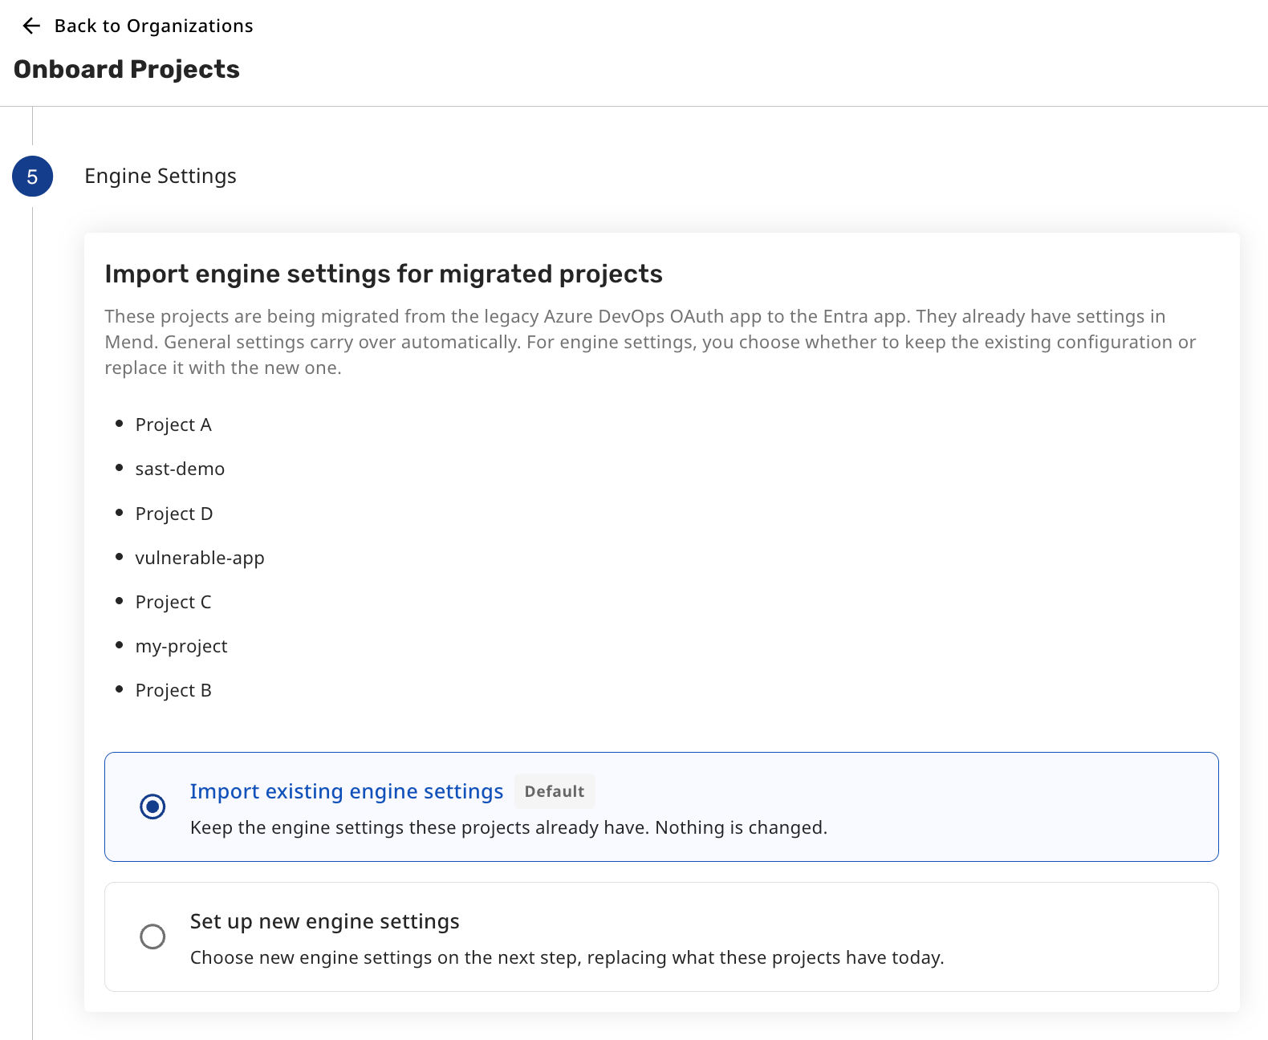Click the Import engine settings heading
Screen dimensions: 1268x1040
384,274
